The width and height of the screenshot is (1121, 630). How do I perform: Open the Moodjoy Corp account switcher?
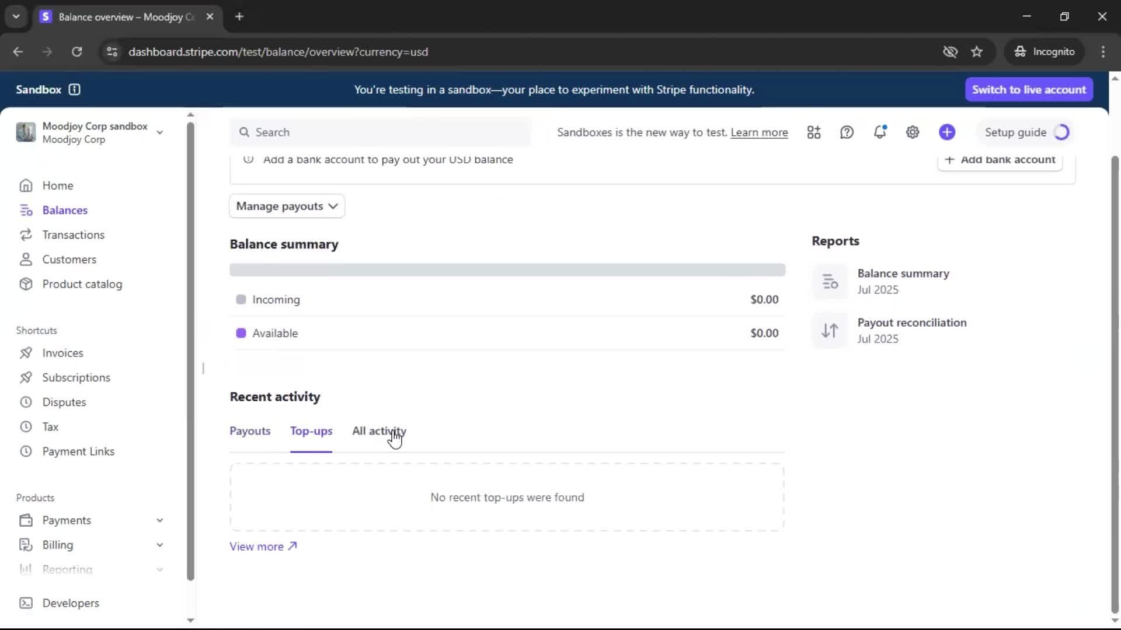(90, 132)
